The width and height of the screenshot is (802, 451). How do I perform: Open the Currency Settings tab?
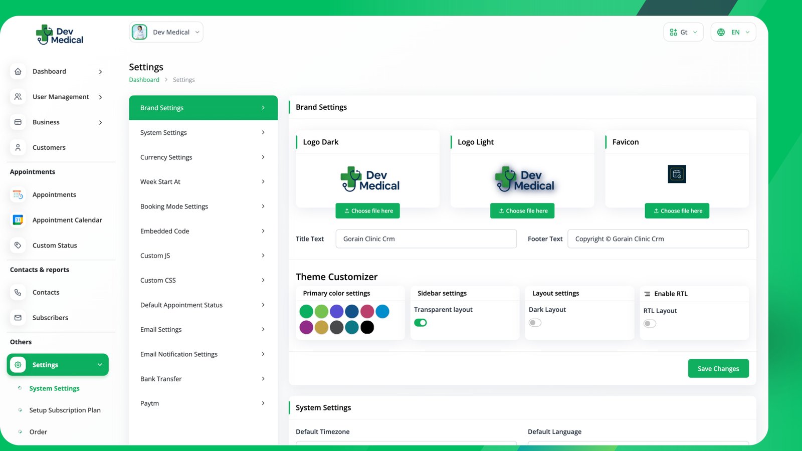(203, 157)
